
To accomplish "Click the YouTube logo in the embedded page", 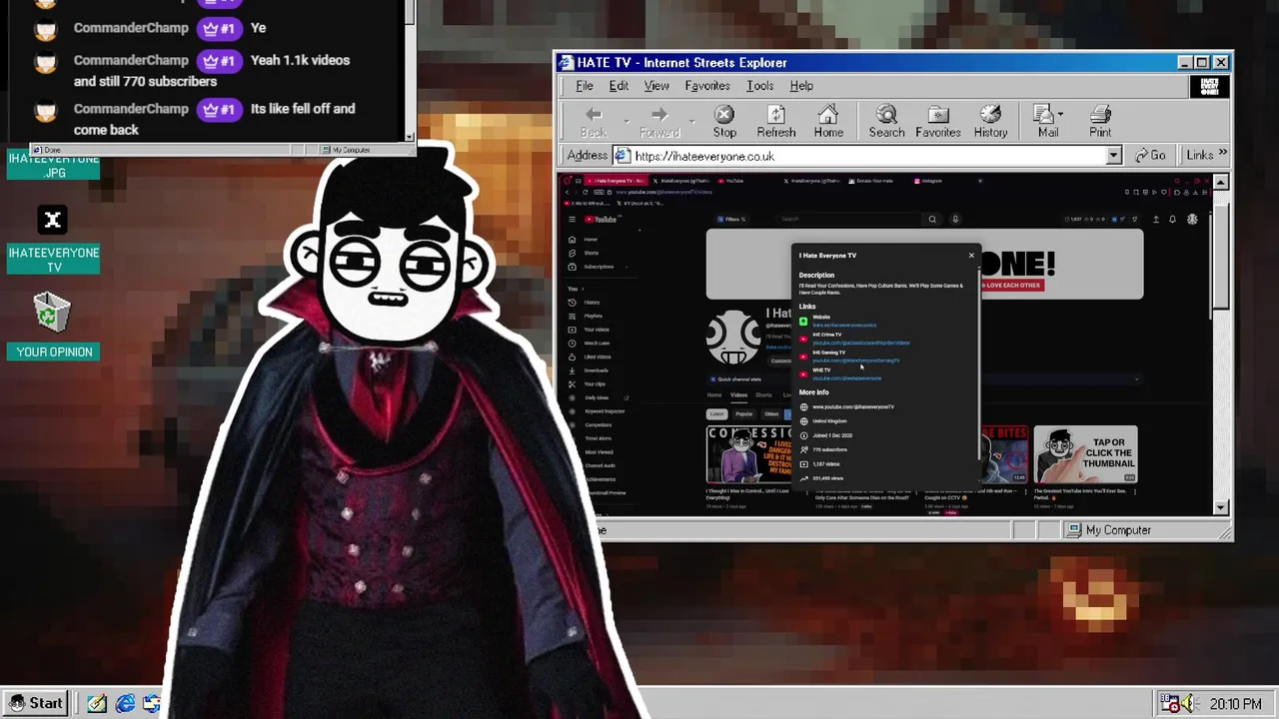I will tap(601, 220).
